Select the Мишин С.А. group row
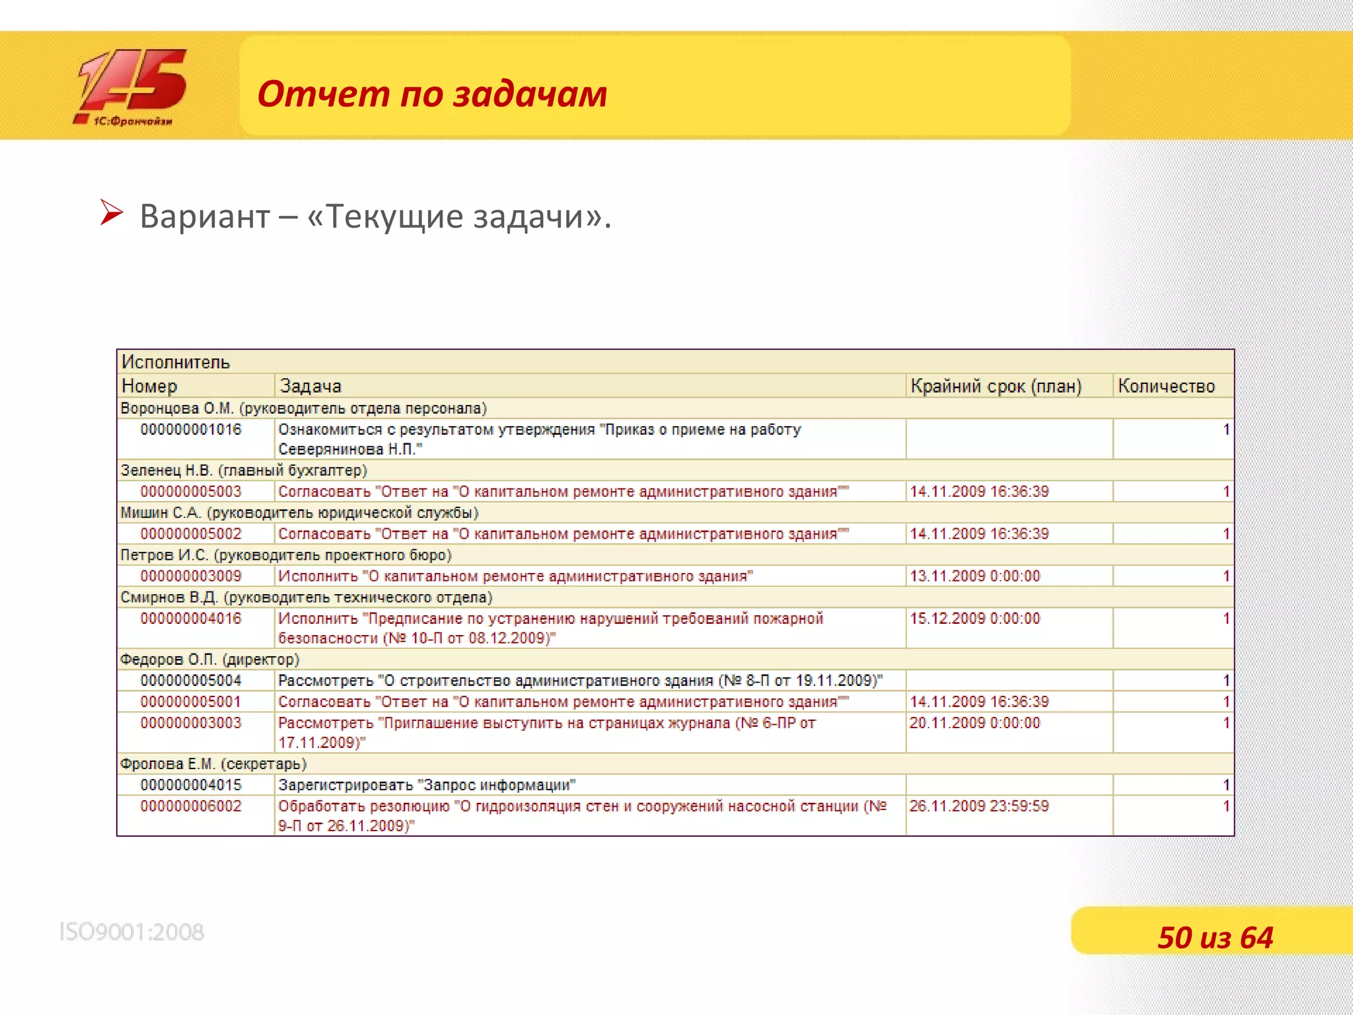The width and height of the screenshot is (1353, 1015). tap(675, 513)
